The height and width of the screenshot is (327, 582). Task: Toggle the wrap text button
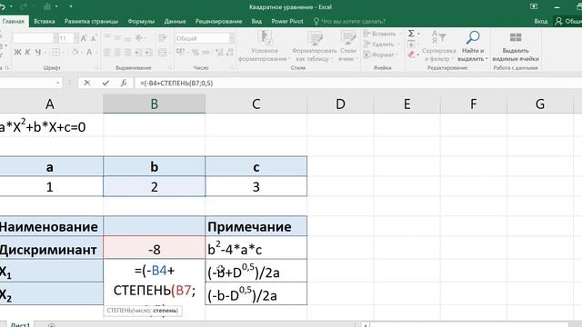162,38
